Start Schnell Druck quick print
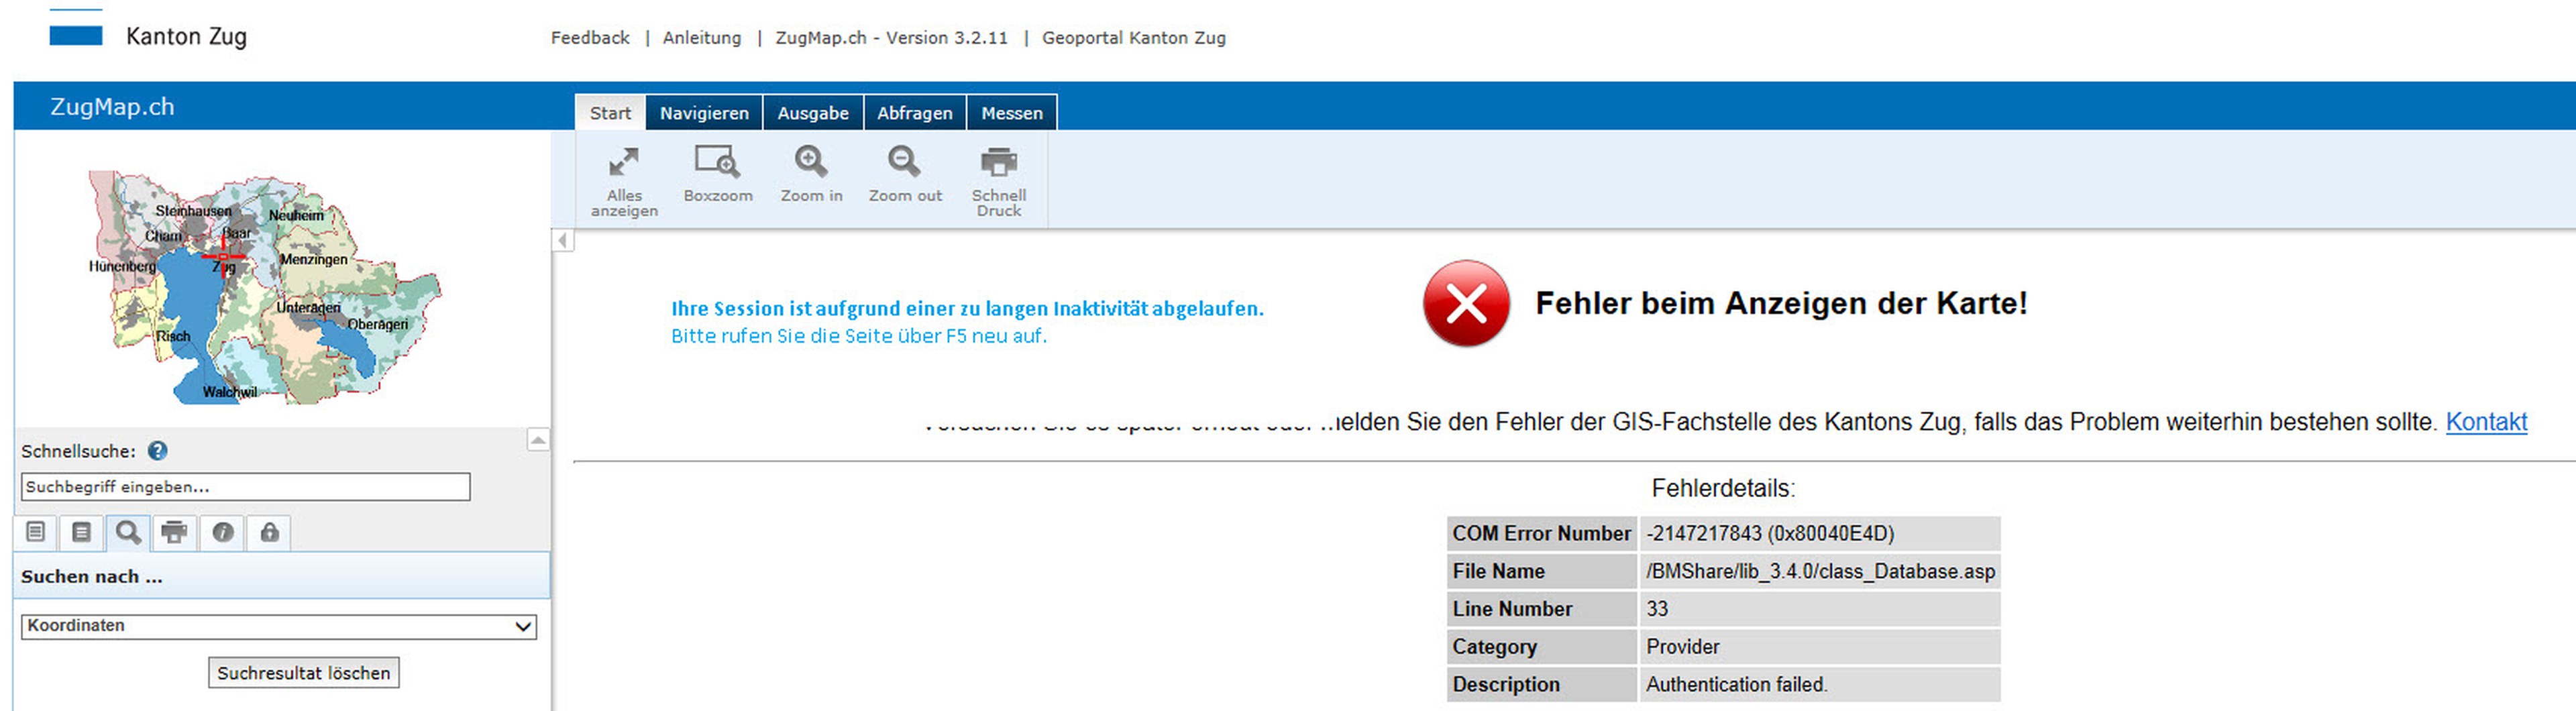This screenshot has width=2576, height=711. pos(998,163)
